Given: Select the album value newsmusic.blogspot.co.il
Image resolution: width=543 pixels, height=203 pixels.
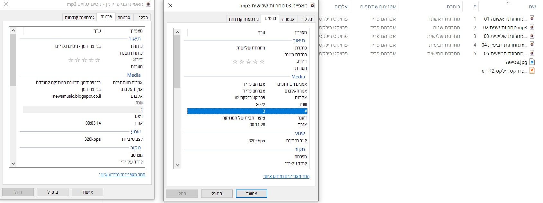Looking at the screenshot, I should [x=77, y=96].
